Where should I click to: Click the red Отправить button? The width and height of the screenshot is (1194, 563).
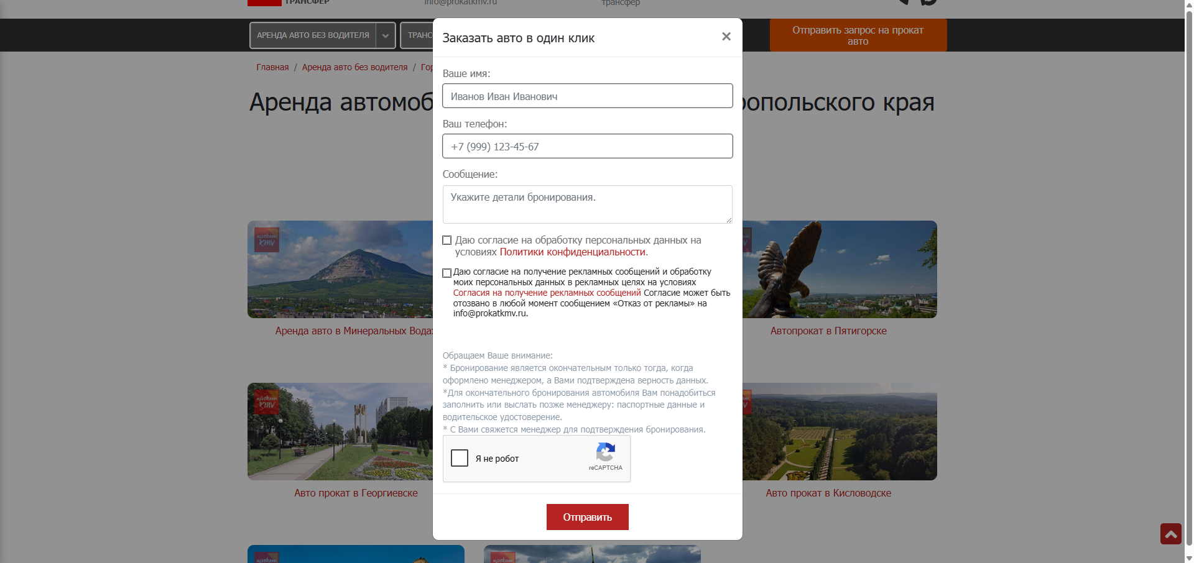tap(587, 517)
